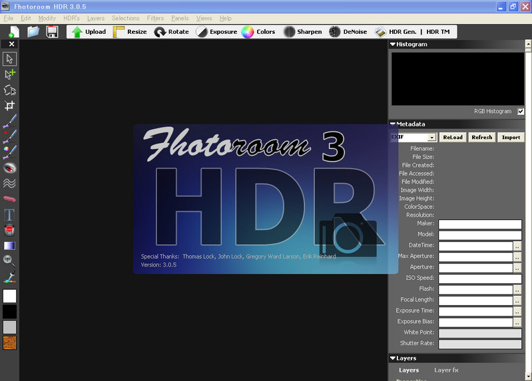Open the Colors adjustment
The image size is (532, 381).
[x=258, y=32]
